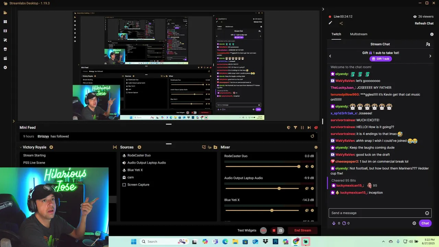439x247 pixels.
Task: Collapse chat panel with top arrow
Action: [323, 9]
